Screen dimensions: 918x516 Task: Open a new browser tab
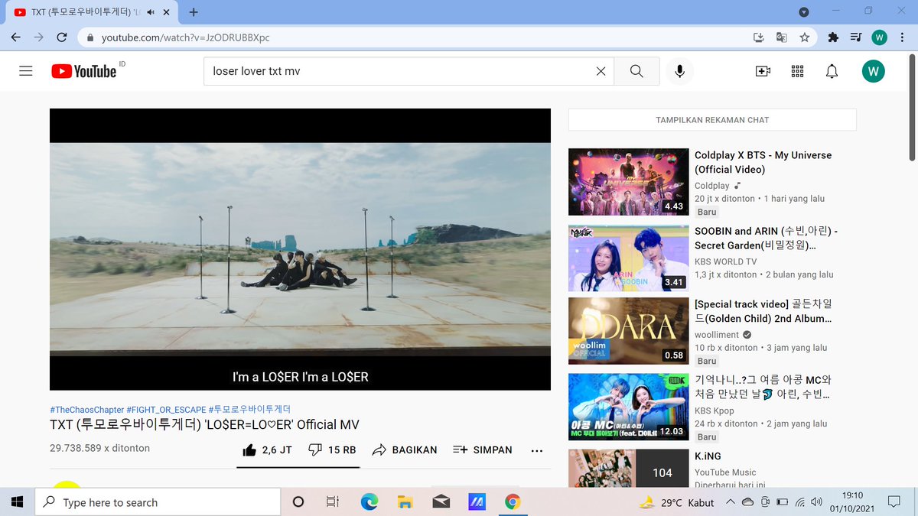[194, 12]
